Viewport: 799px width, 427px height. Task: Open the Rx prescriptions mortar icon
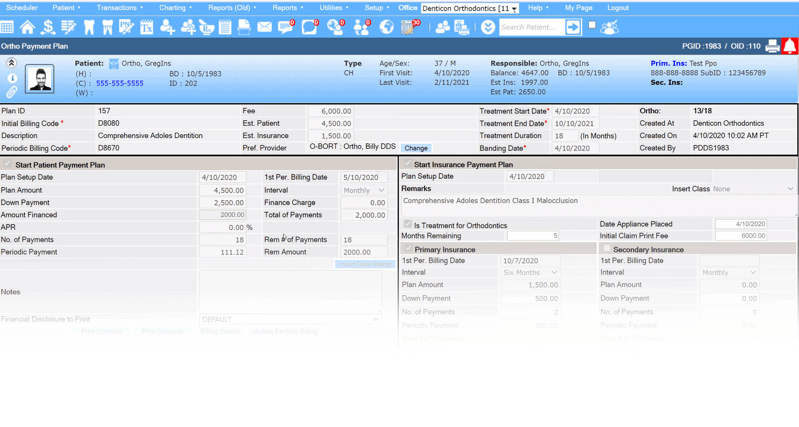pos(206,27)
